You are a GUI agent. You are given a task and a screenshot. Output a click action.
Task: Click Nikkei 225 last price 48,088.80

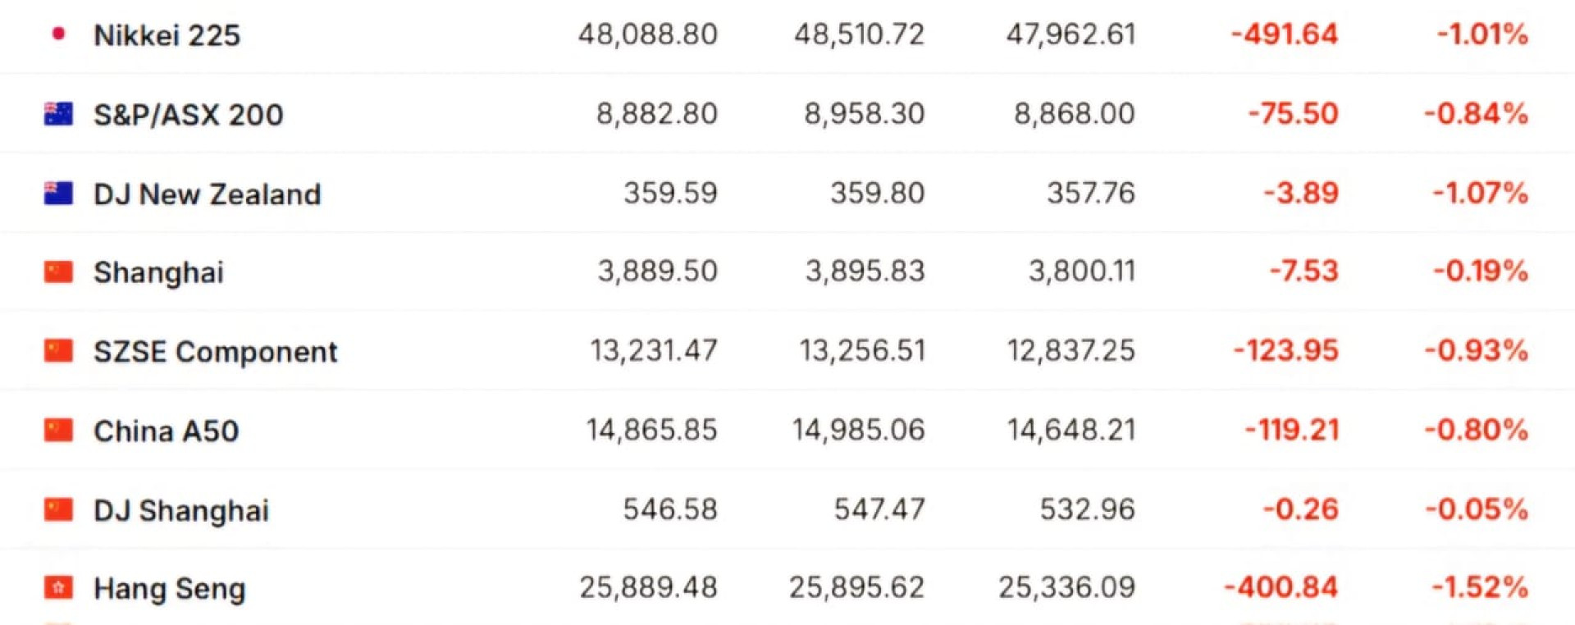(647, 34)
